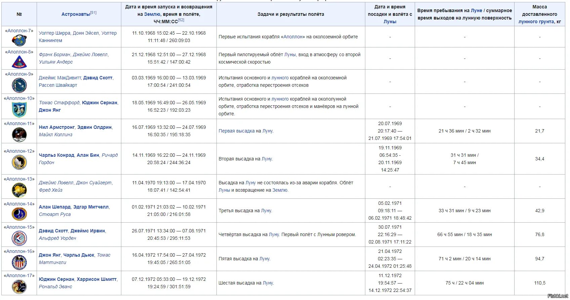Open Уолтер Ширра astronaut link
570x300 pixels.
(54, 33)
